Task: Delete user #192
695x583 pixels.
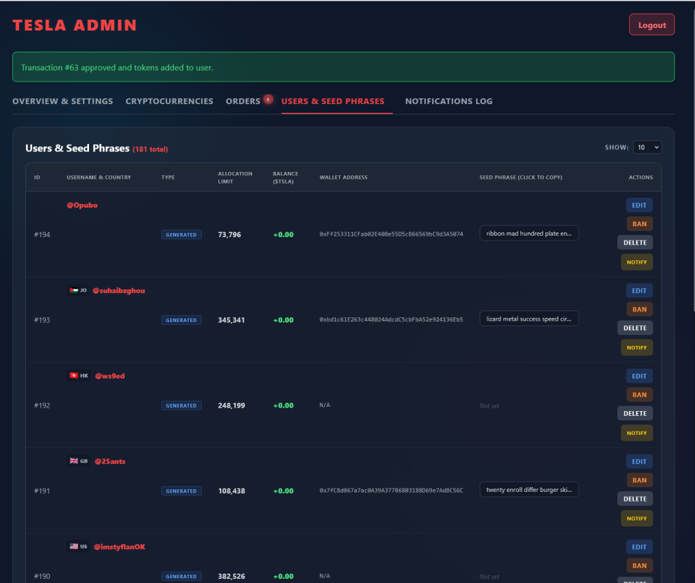Action: pyautogui.click(x=635, y=413)
